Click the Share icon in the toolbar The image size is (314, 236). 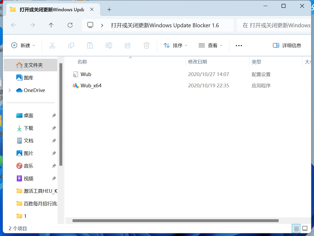click(128, 45)
